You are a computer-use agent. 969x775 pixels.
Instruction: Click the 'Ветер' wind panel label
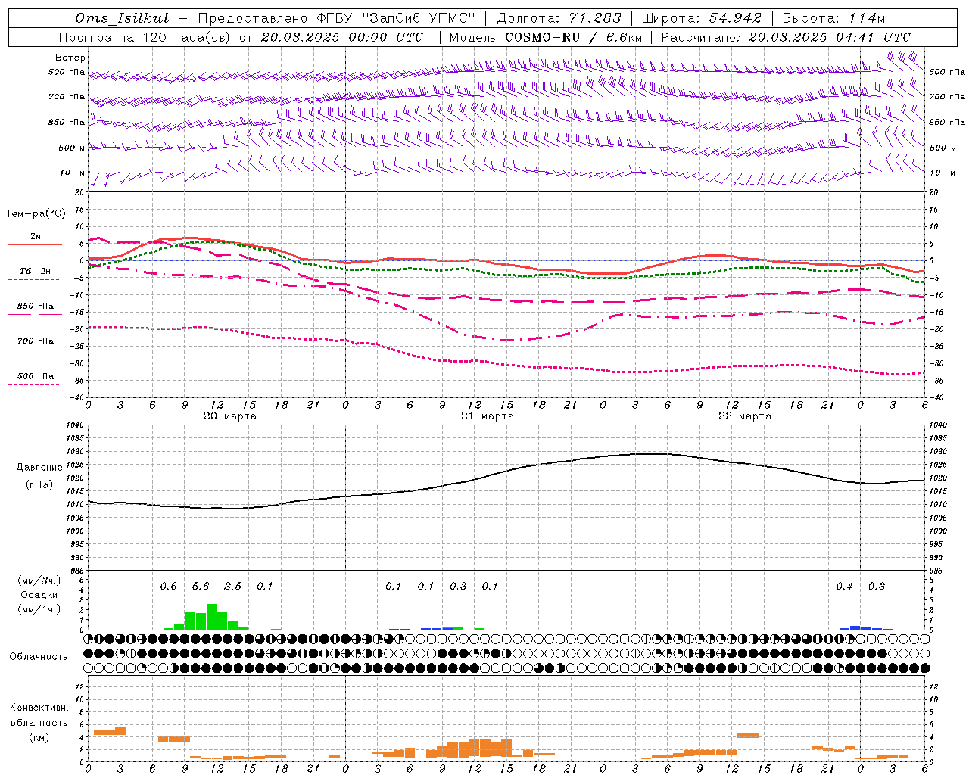[x=70, y=58]
